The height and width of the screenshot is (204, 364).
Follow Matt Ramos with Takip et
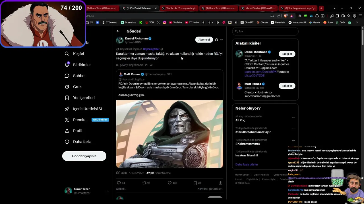tap(287, 86)
